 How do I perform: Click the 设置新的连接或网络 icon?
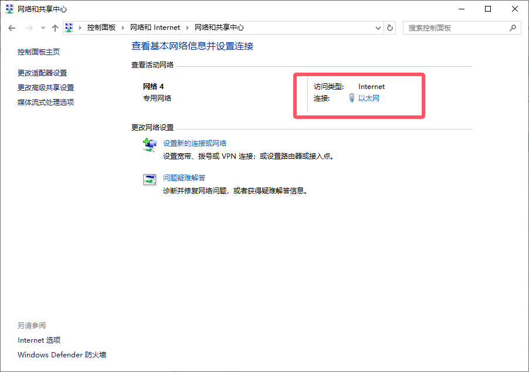point(150,145)
